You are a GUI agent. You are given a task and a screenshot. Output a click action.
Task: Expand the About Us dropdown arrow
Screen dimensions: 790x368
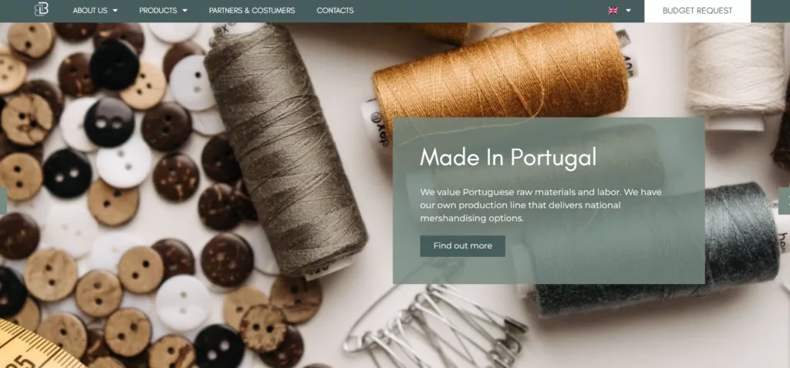click(x=116, y=11)
